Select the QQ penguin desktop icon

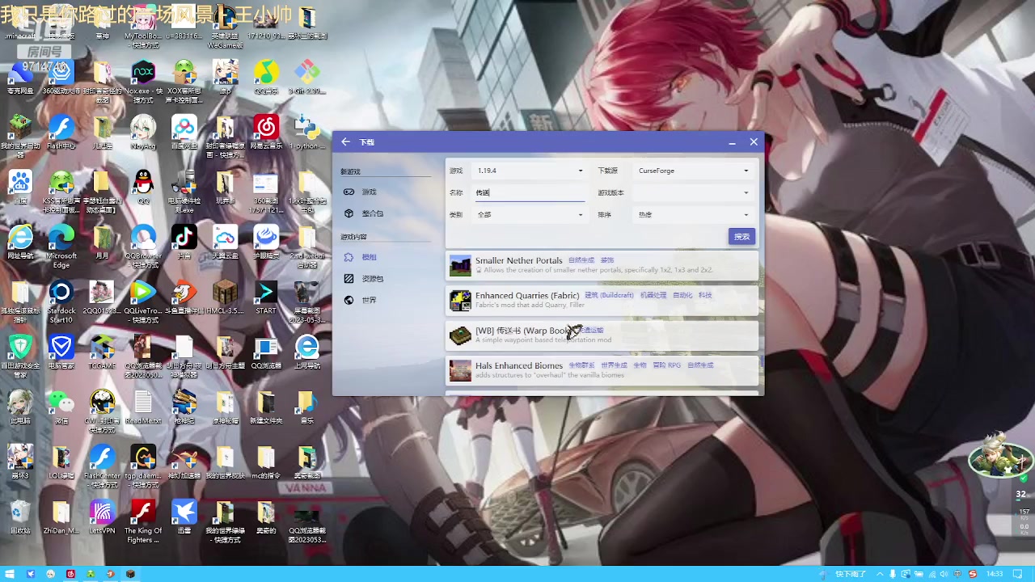pos(143,186)
